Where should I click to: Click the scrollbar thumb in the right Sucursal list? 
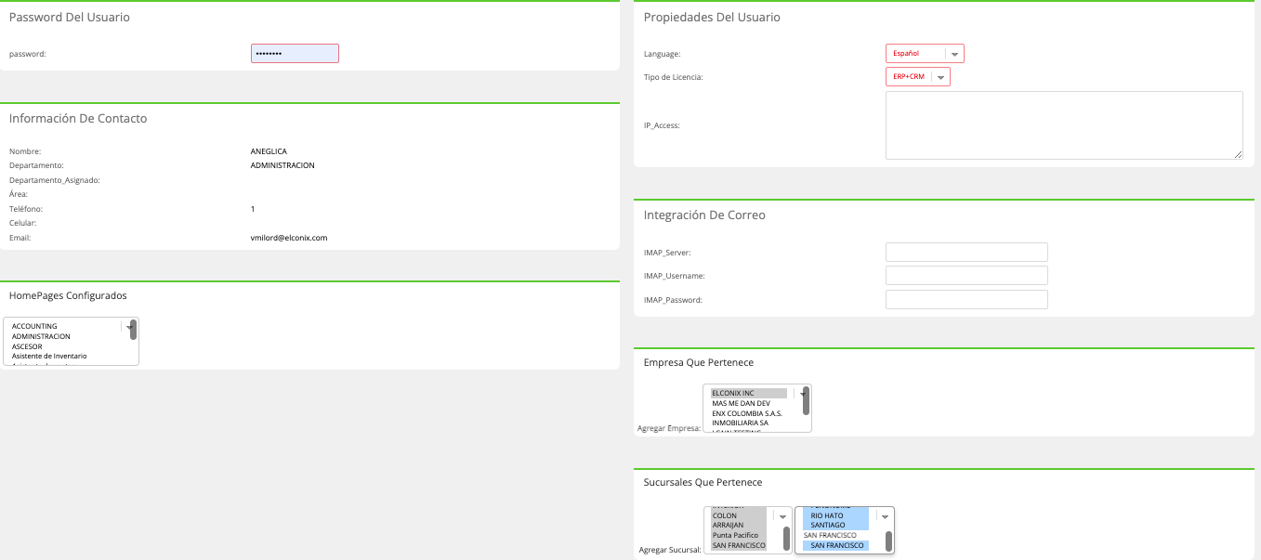click(x=888, y=541)
